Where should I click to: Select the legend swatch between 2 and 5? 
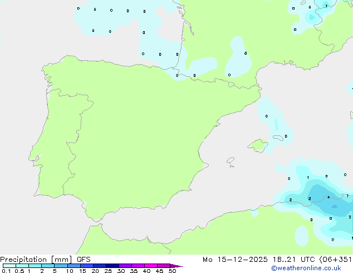(x=48, y=266)
